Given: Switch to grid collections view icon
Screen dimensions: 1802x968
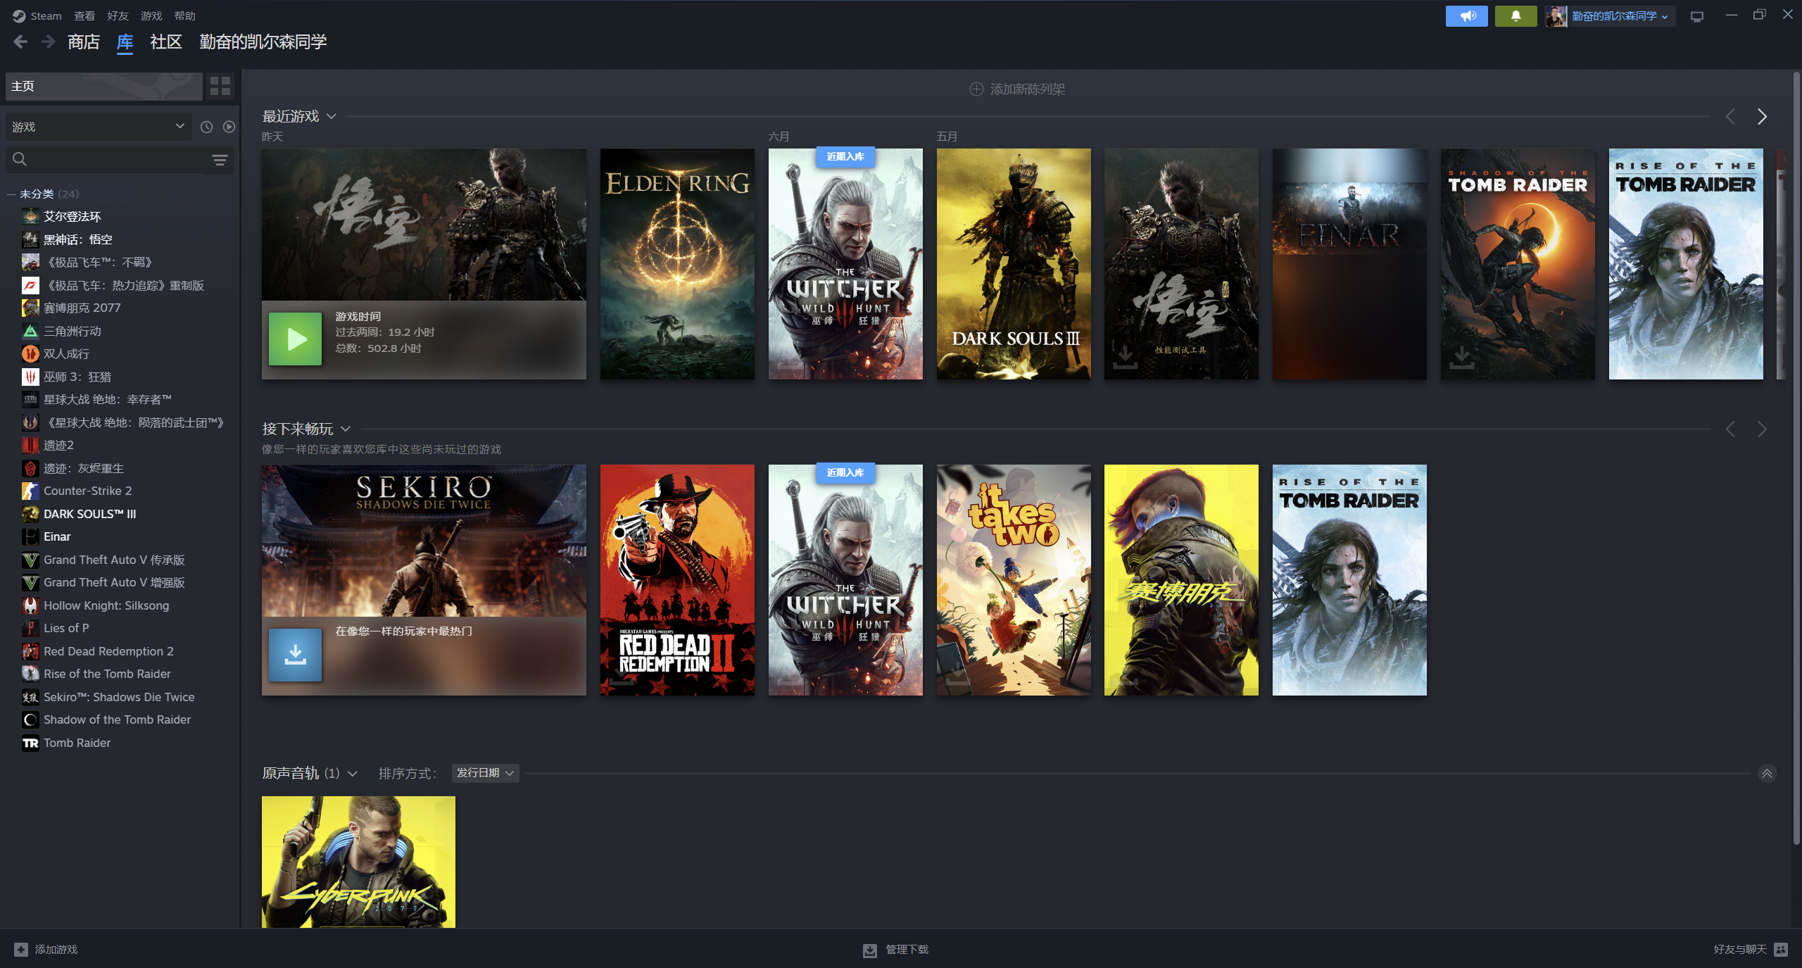Looking at the screenshot, I should (220, 86).
